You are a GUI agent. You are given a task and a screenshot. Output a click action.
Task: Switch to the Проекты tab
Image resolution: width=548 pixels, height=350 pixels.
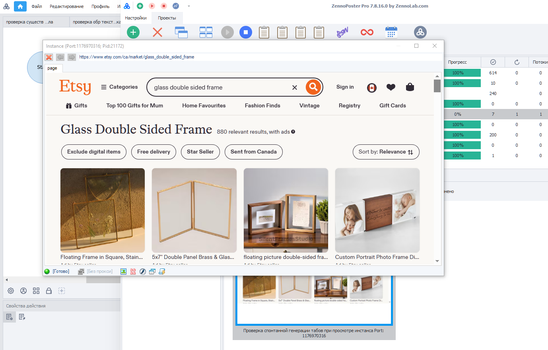(x=167, y=18)
